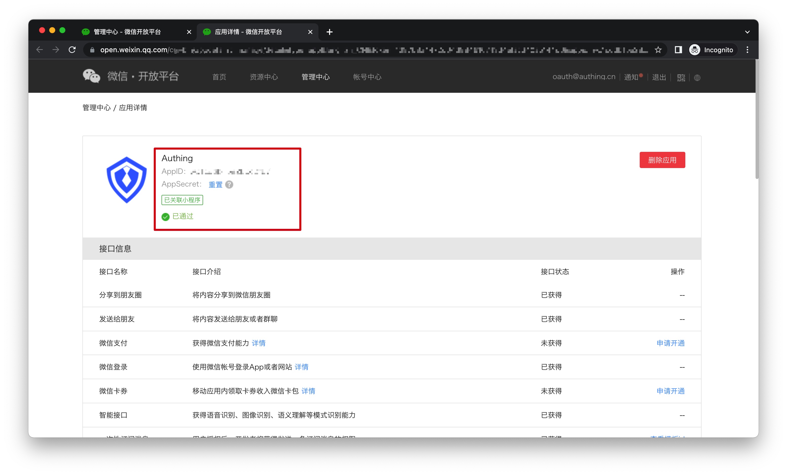The height and width of the screenshot is (475, 787).
Task: Reload the page with refresh icon
Action: [x=72, y=50]
